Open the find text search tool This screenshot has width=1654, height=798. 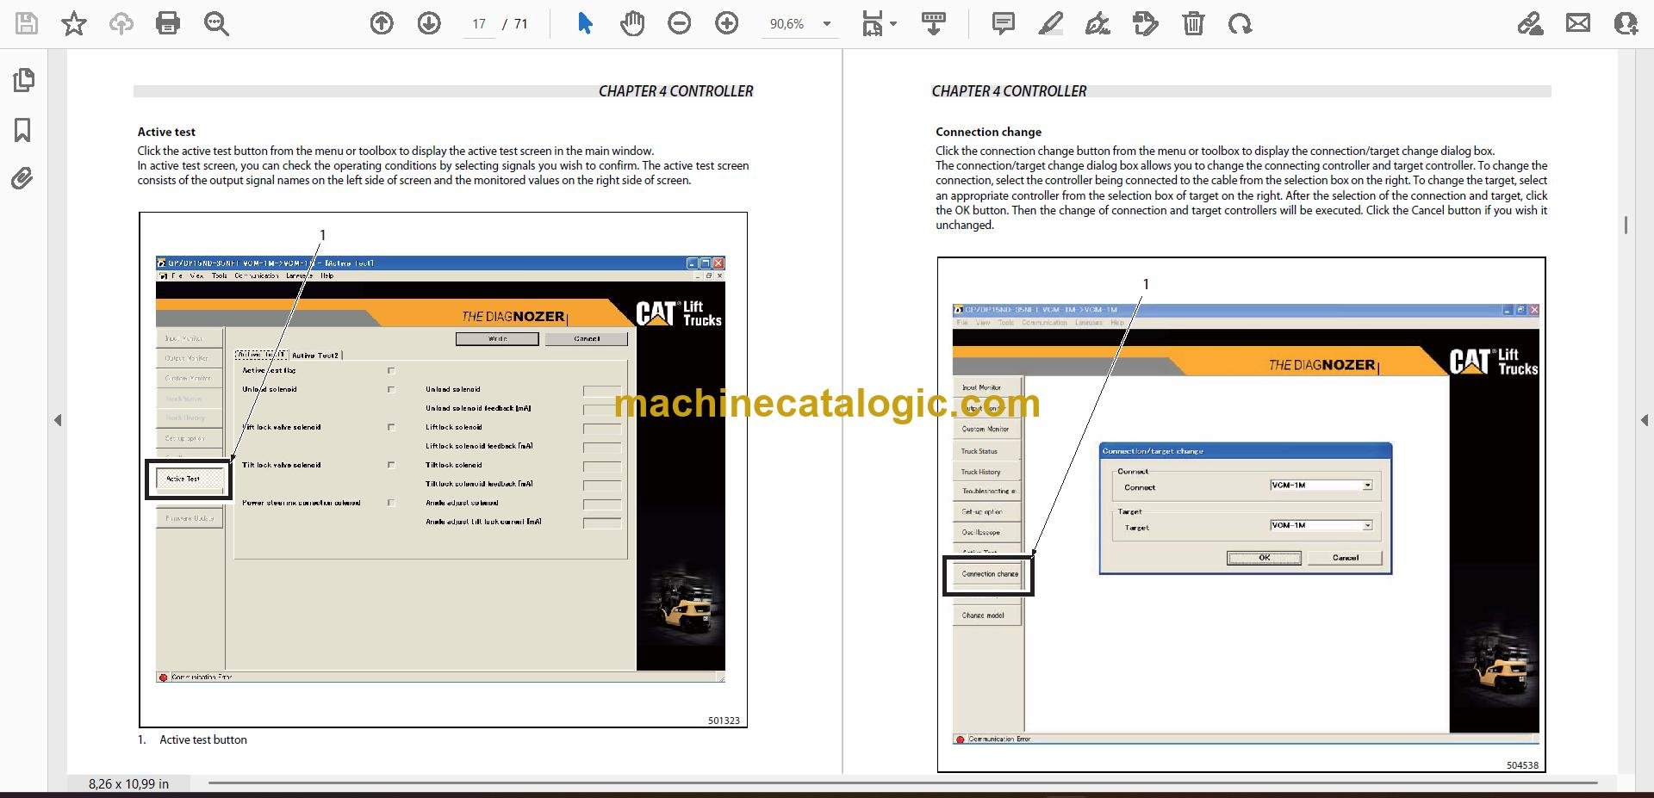(216, 23)
